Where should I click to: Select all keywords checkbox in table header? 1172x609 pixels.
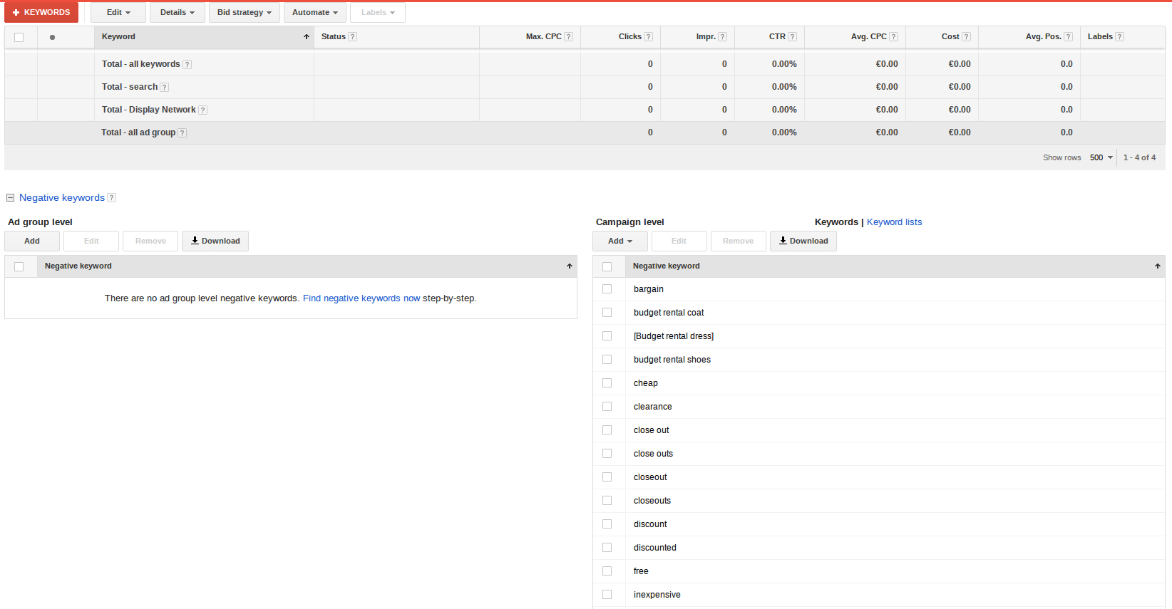(x=19, y=37)
